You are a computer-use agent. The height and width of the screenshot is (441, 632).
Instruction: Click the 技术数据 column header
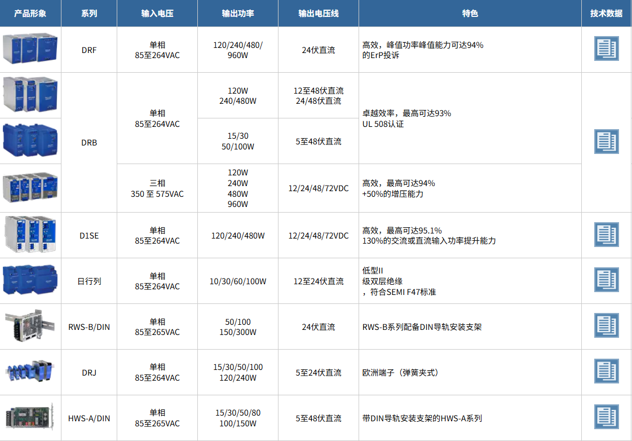coord(606,14)
